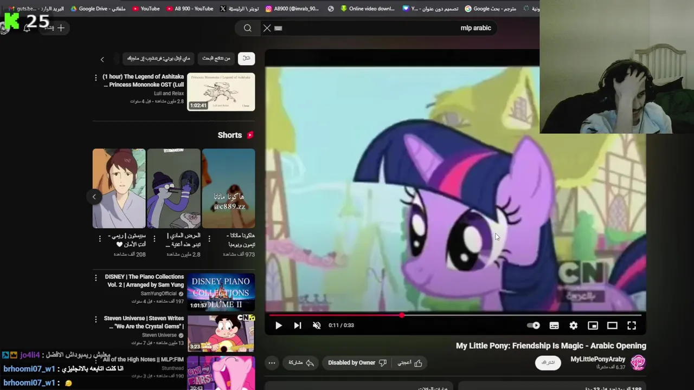Open video player settings gear
The width and height of the screenshot is (694, 390).
tap(574, 326)
